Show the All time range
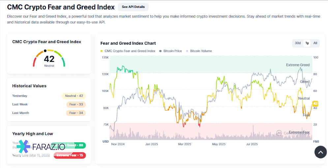 [315, 43]
